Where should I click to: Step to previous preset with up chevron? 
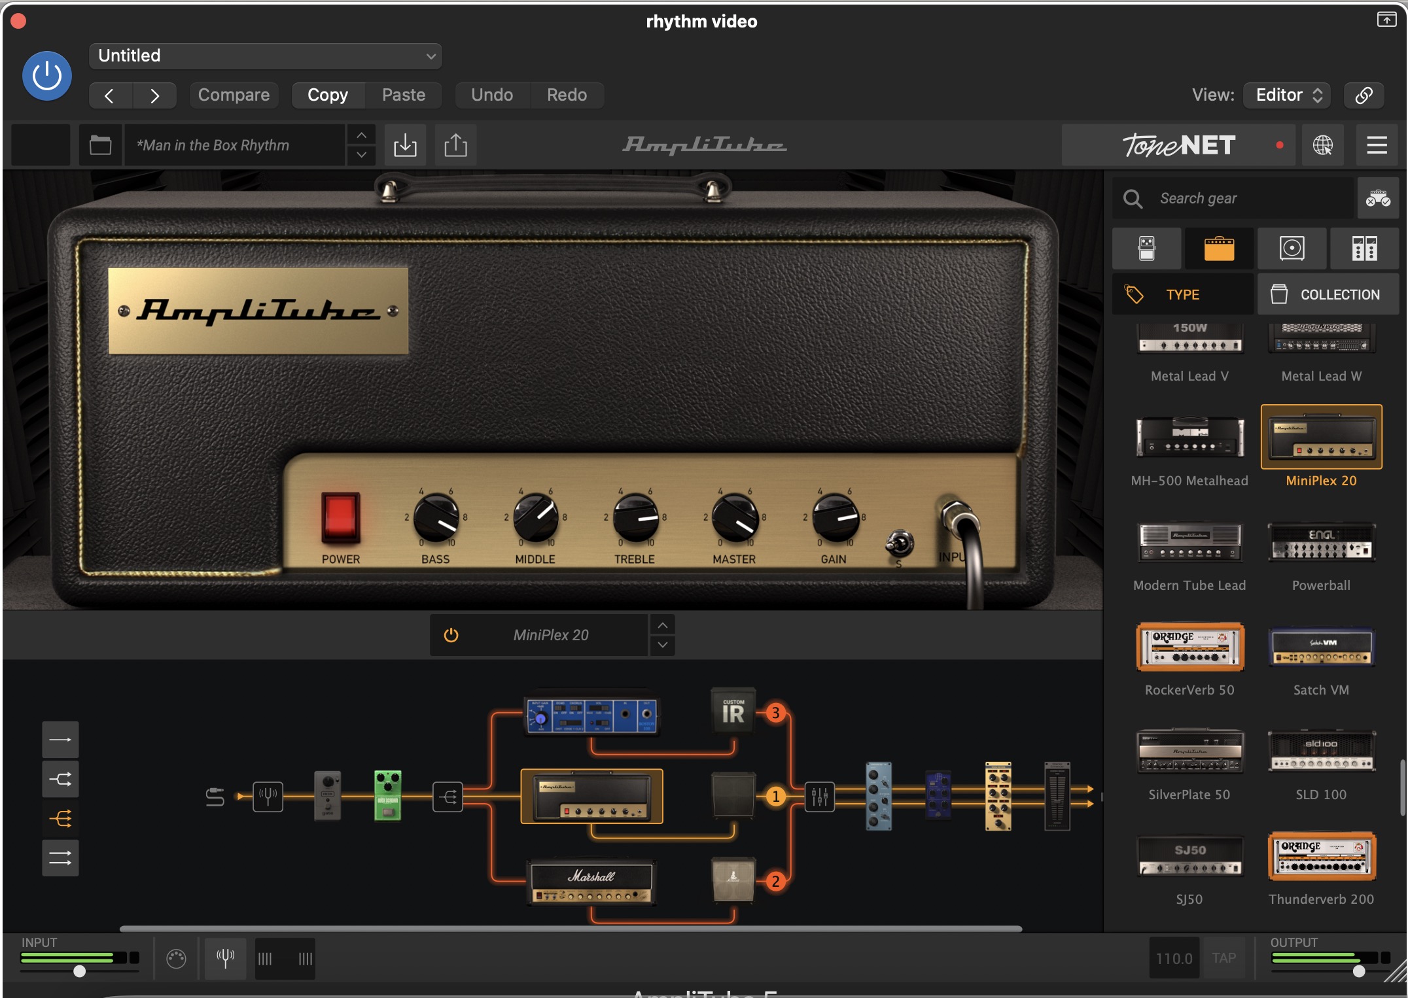point(361,135)
